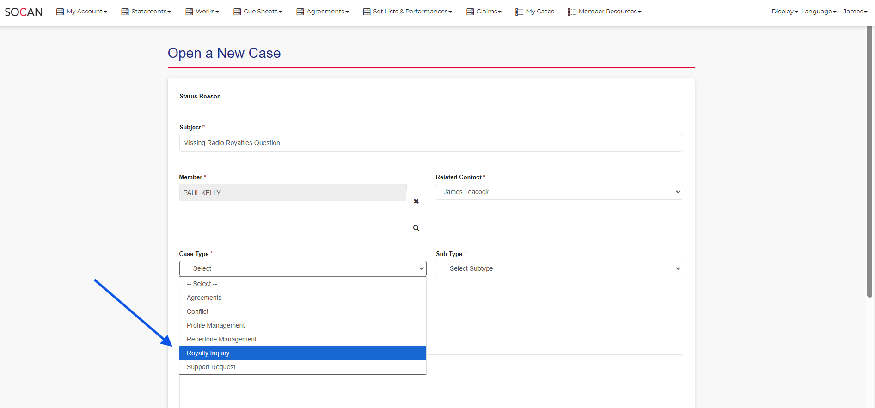Expand the Statements menu
This screenshot has height=408, width=875.
click(x=146, y=12)
